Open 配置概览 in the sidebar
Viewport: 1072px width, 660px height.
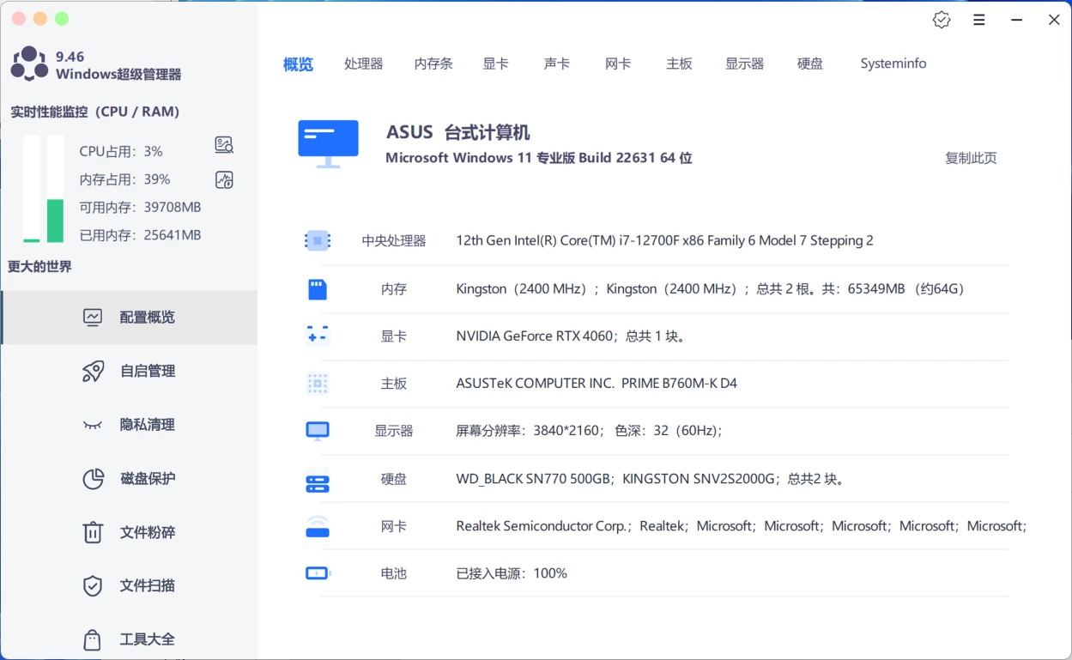(130, 318)
